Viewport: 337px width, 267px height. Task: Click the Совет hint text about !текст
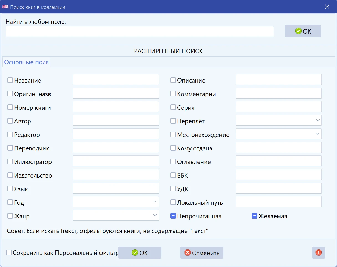[x=108, y=231]
